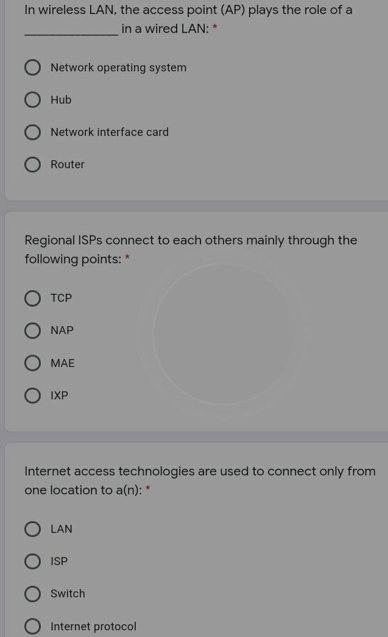Select the Network operating system option
Image resolution: width=388 pixels, height=637 pixels.
click(x=32, y=67)
